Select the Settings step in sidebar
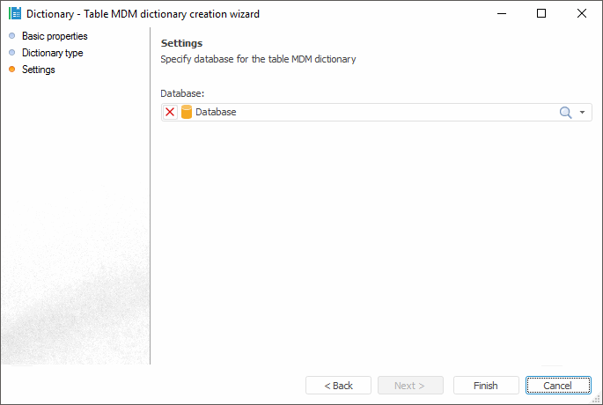 tap(39, 70)
